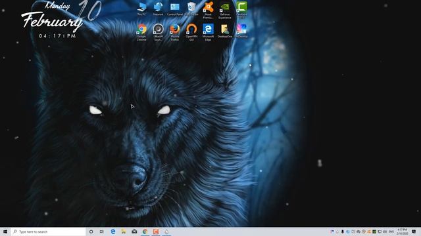The width and height of the screenshot is (421, 236).
Task: Select the colorful desktop shortcut below Camtasia
Action: point(241,31)
